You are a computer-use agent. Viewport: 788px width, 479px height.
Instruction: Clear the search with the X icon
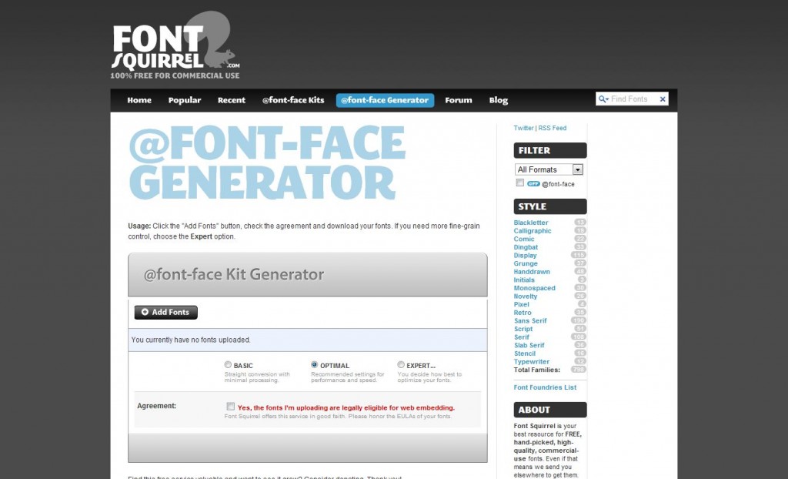pos(663,99)
